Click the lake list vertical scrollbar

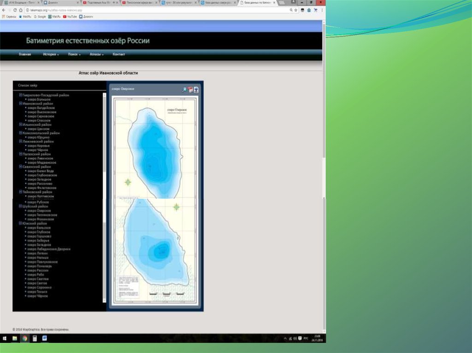tap(104, 138)
